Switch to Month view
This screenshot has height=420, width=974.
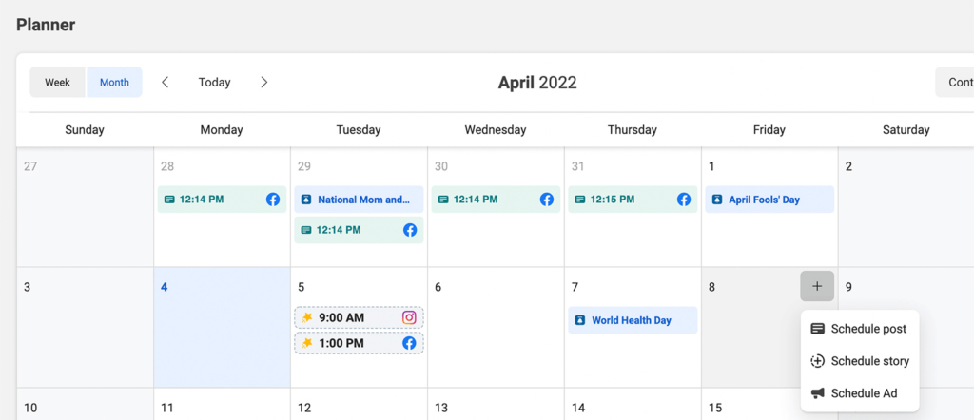(x=114, y=83)
